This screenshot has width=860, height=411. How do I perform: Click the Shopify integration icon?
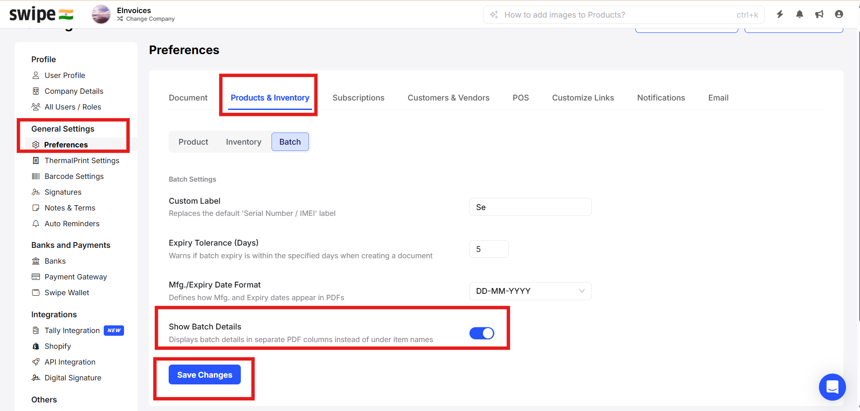click(36, 346)
